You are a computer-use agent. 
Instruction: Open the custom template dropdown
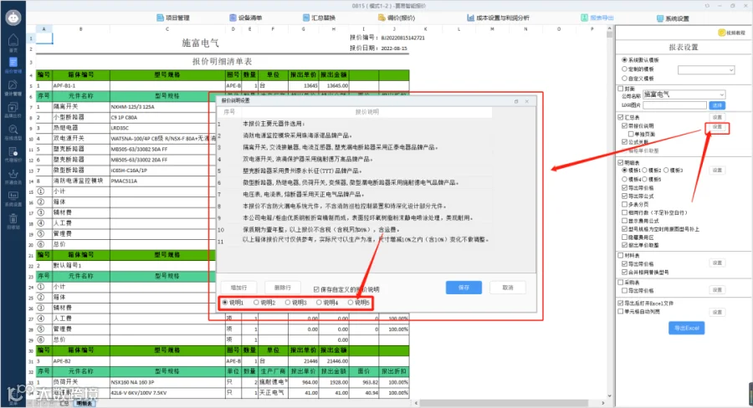coord(706,70)
